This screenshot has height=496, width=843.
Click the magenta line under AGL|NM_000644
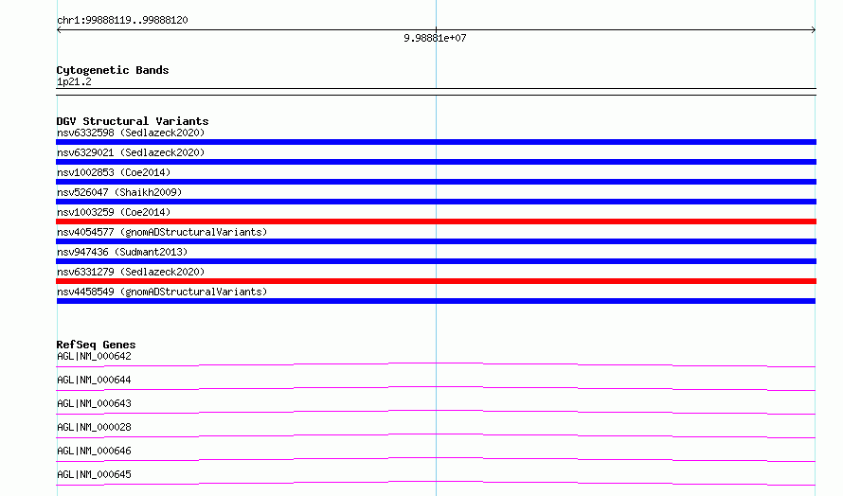coord(436,388)
